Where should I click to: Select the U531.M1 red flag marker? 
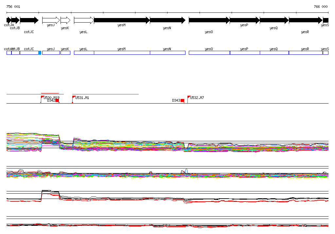pyautogui.click(x=74, y=97)
